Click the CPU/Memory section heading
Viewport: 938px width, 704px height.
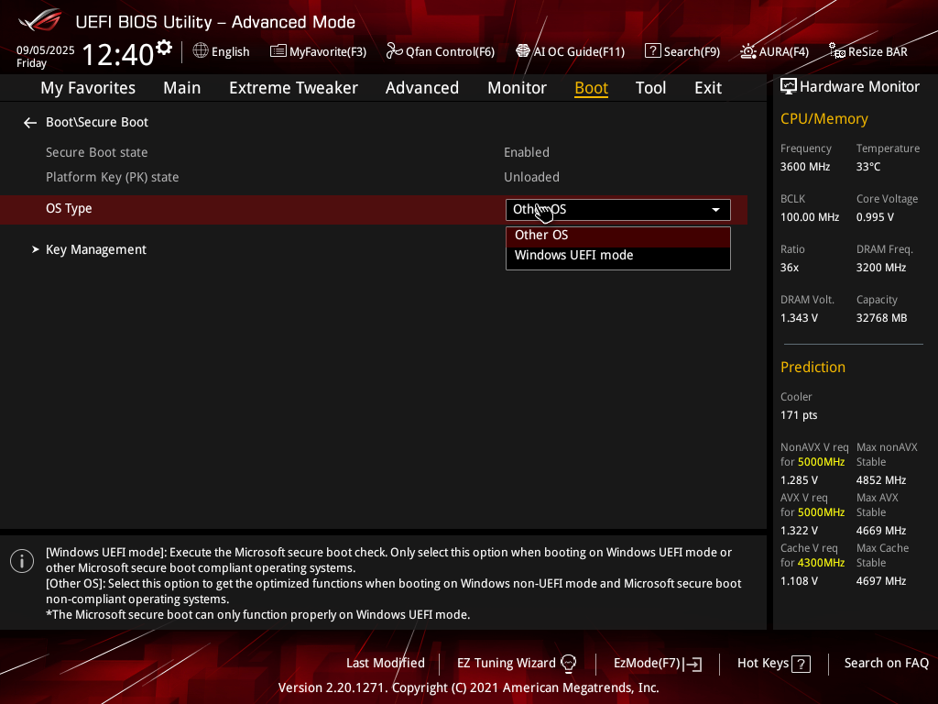823,118
